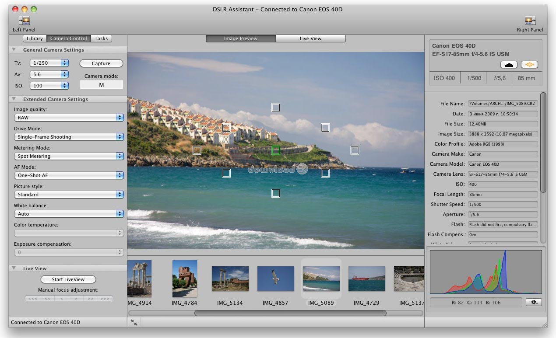Select the green center autofocus point
556x338 pixels.
[x=275, y=150]
